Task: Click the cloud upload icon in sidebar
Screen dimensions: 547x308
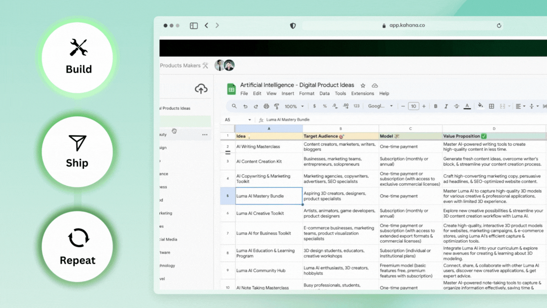Action: point(201,89)
